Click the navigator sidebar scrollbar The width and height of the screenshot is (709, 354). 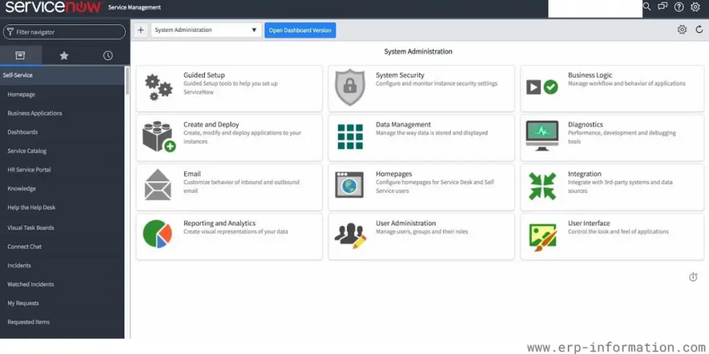tap(127, 80)
